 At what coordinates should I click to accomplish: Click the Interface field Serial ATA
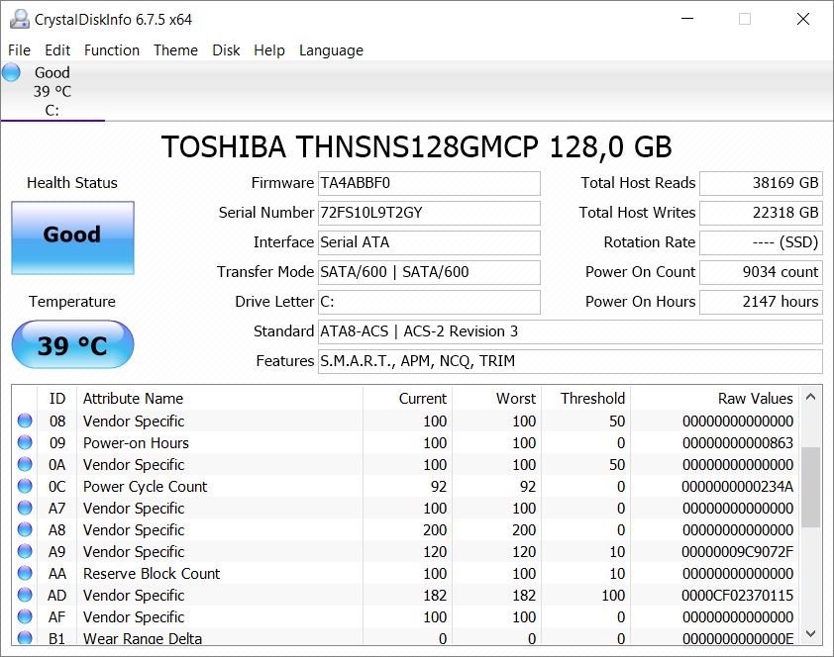click(x=429, y=242)
